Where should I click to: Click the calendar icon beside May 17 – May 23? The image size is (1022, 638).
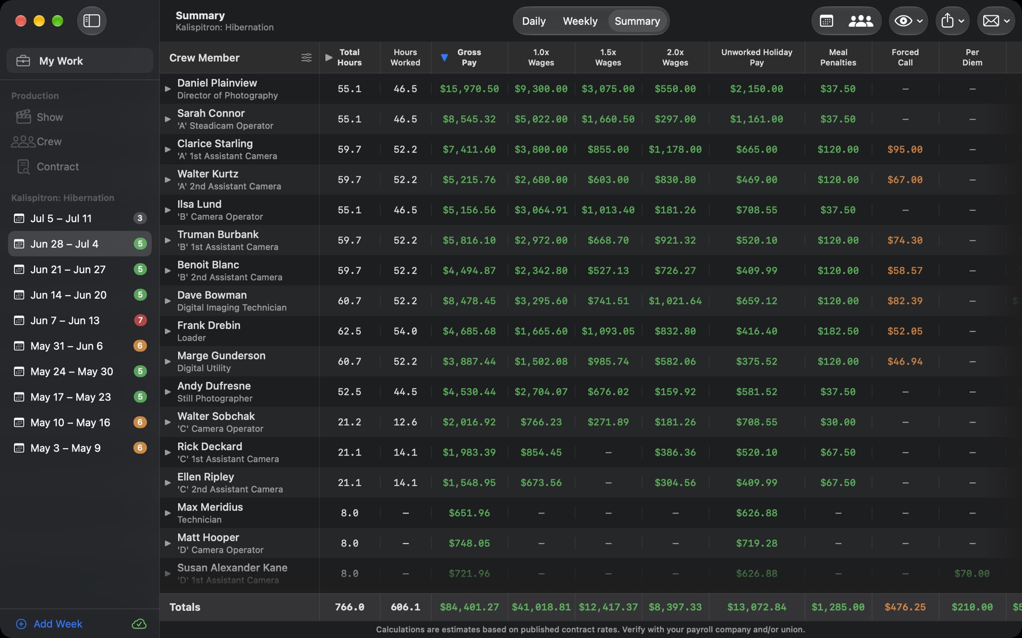pos(19,397)
